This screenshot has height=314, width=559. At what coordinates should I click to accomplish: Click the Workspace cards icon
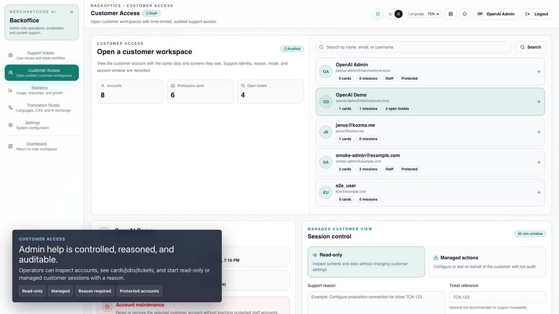coord(173,86)
